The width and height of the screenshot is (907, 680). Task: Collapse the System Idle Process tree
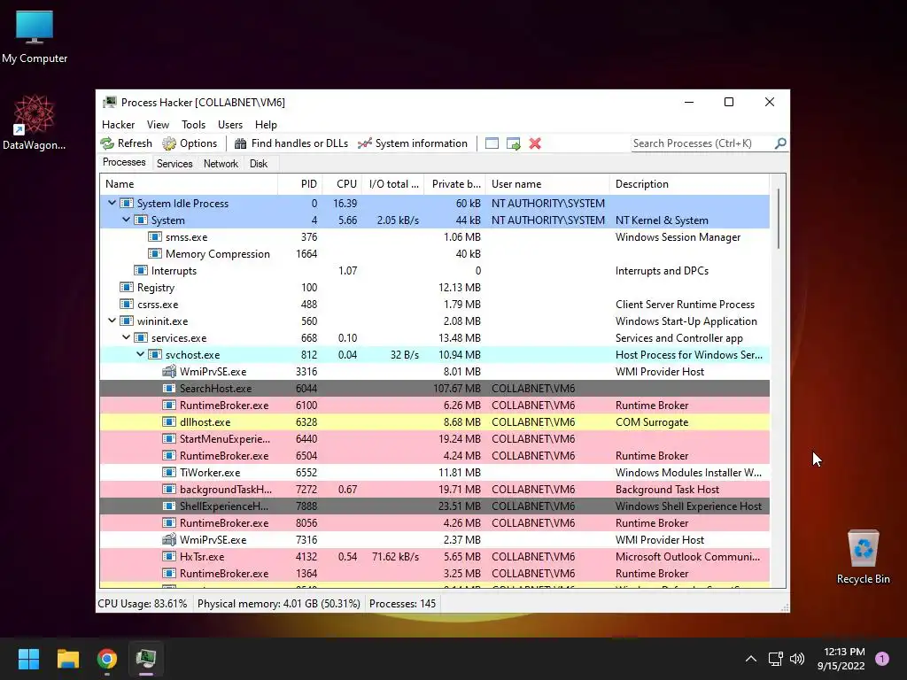pyautogui.click(x=112, y=204)
